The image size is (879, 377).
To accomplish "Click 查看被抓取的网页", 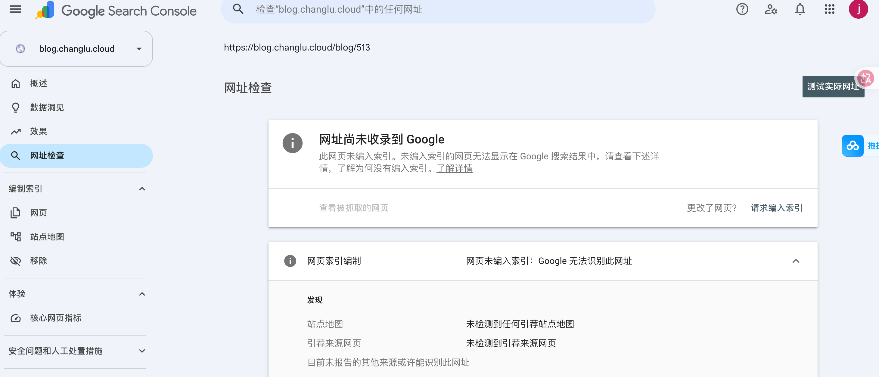I will pos(353,208).
